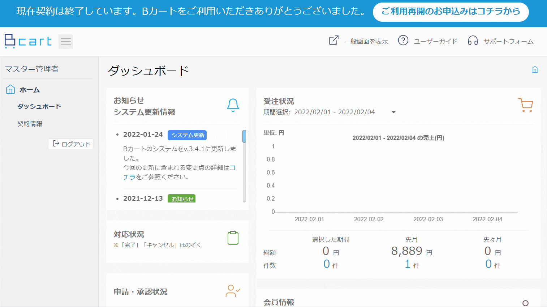Screen dimensions: 547x307
Task: Click the 会員情報 heading
Action: coord(279,302)
